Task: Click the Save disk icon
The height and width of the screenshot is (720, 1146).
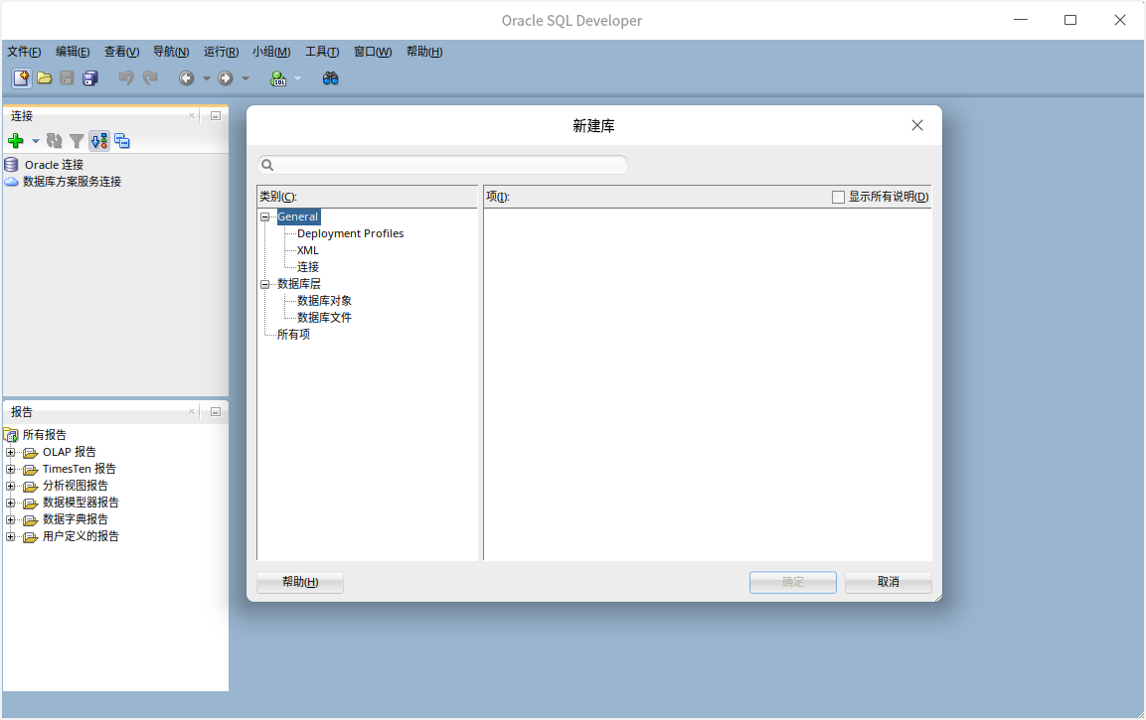Action: coord(67,78)
